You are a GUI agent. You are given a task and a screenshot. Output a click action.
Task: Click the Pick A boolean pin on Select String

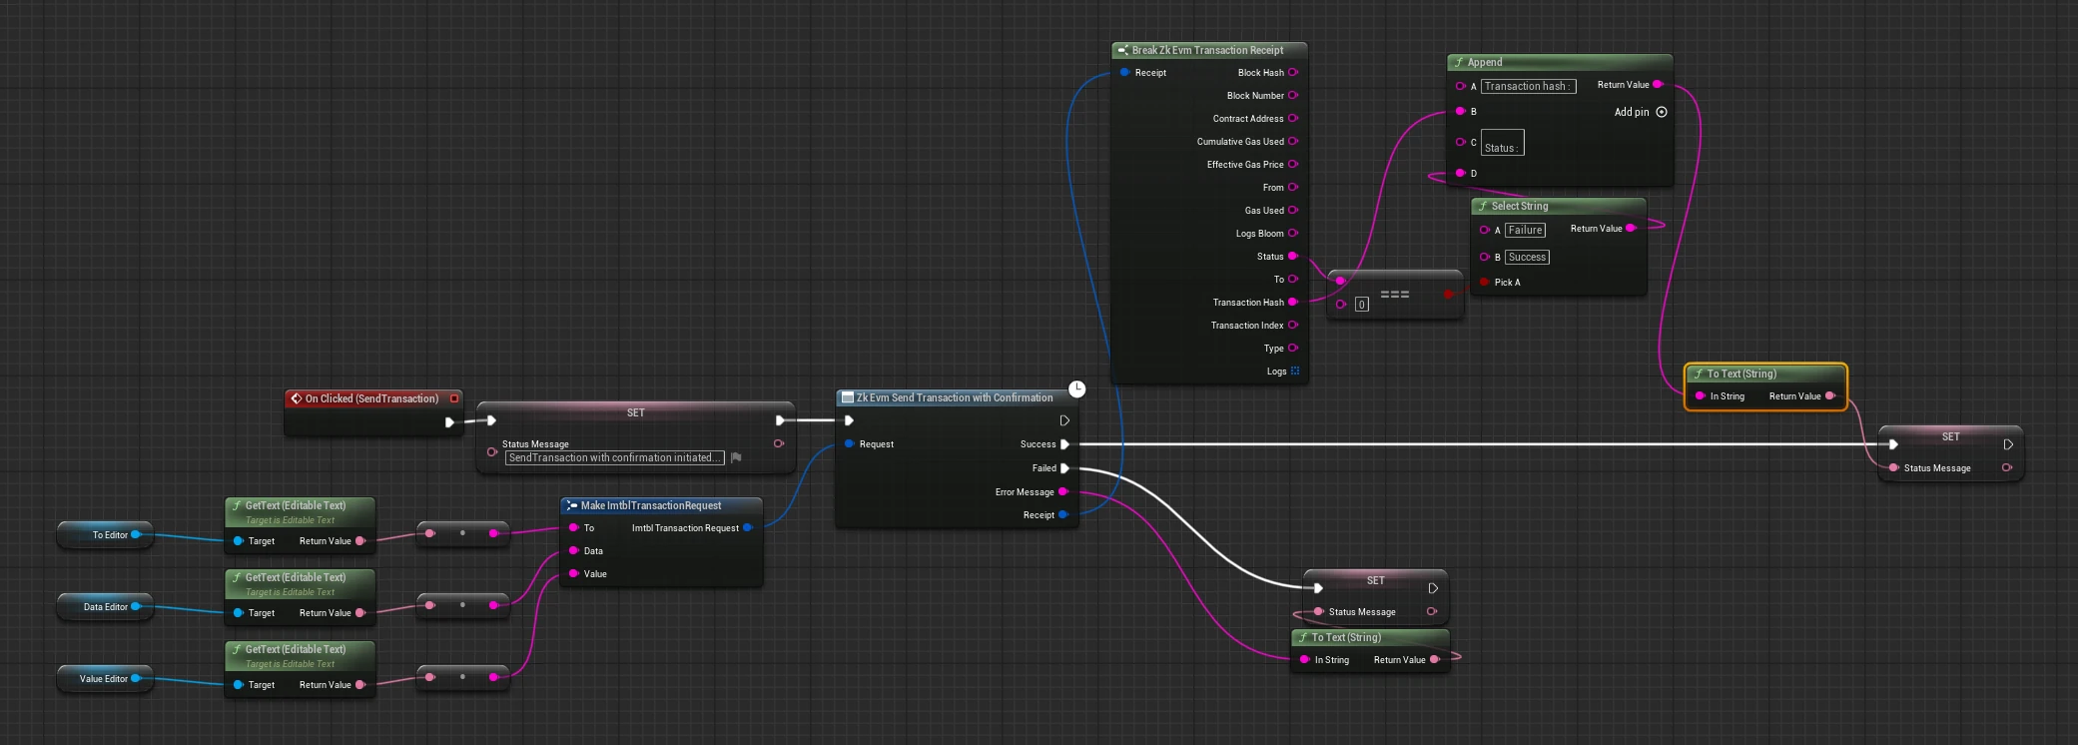pyautogui.click(x=1485, y=283)
